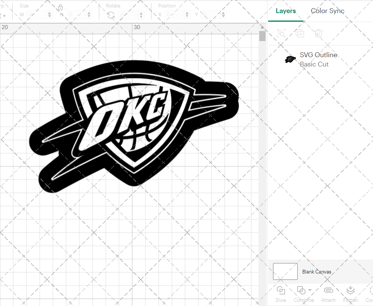Click the rotate refresh icon in the toolbar
Image resolution: width=373 pixels, height=306 pixels.
coord(111,15)
